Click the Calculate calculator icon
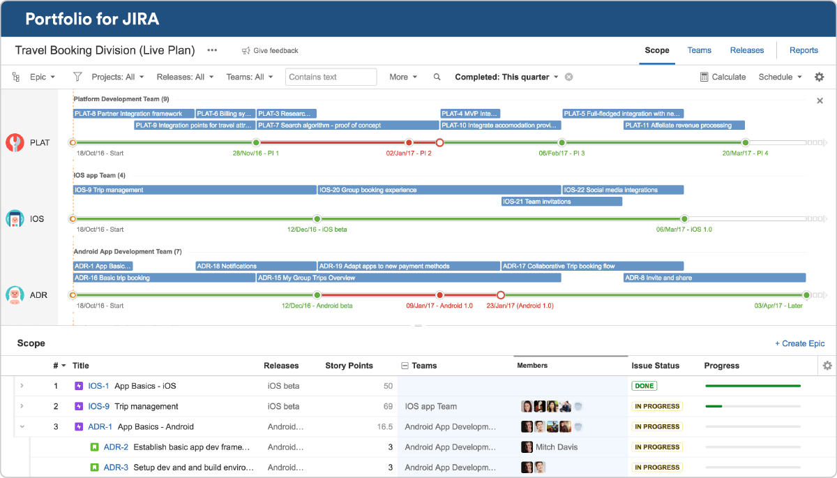837x478 pixels. (704, 77)
